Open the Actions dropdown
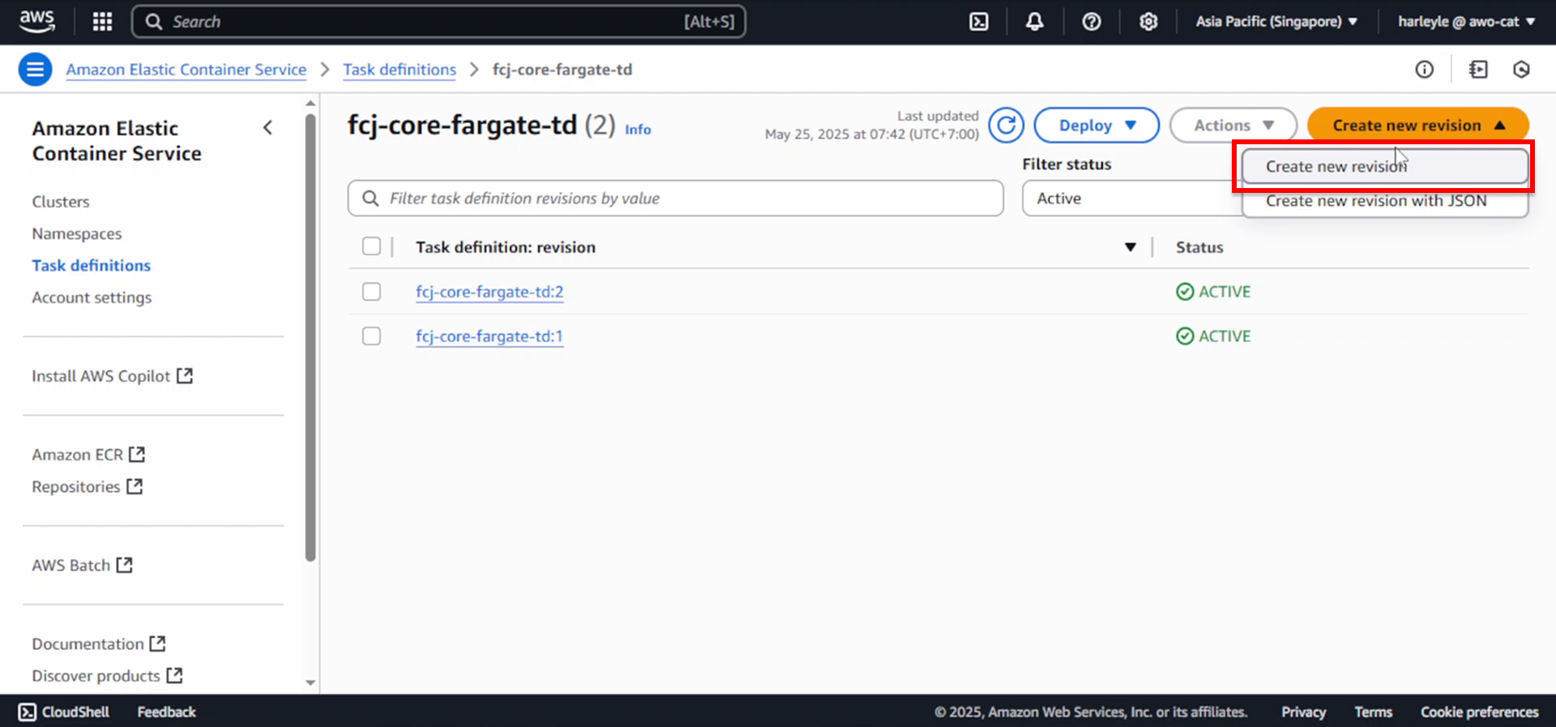The image size is (1556, 727). [1233, 126]
